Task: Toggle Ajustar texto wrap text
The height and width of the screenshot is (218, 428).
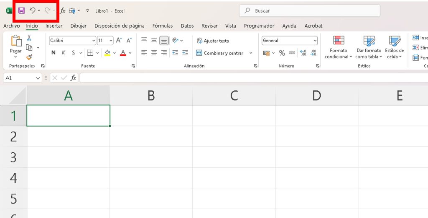Action: click(213, 41)
